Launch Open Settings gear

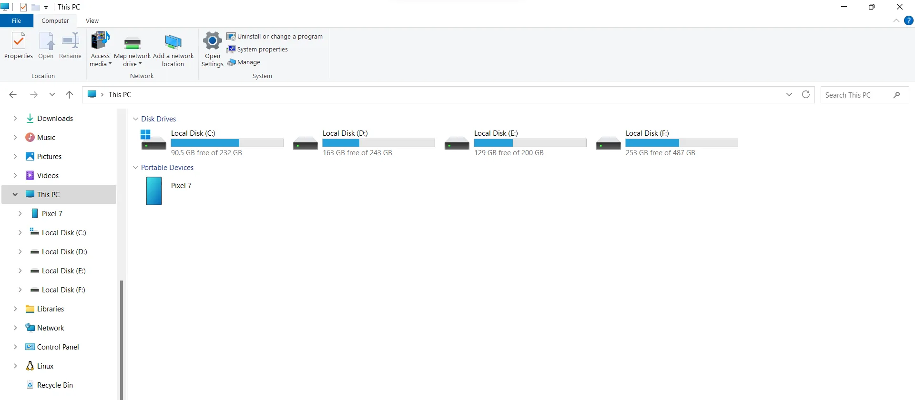point(213,50)
